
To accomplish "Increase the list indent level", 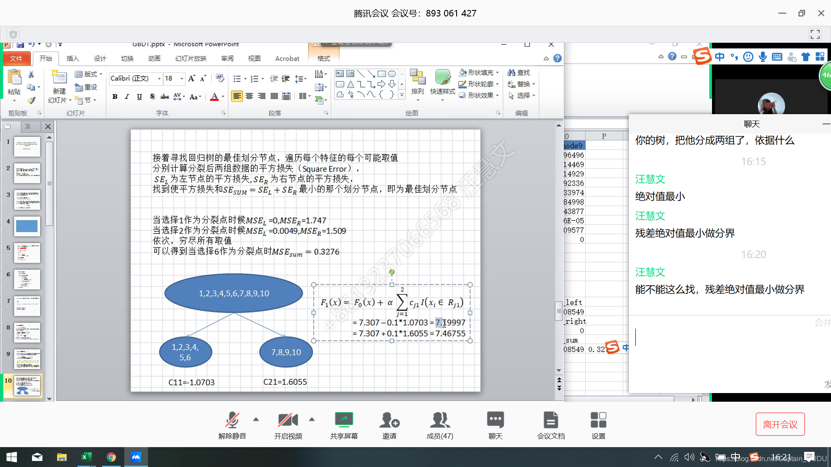I will click(x=286, y=79).
